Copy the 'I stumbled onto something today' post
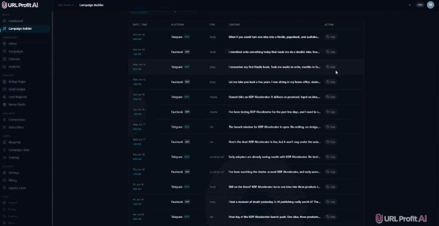Image resolution: width=439 pixels, height=226 pixels. (331, 52)
